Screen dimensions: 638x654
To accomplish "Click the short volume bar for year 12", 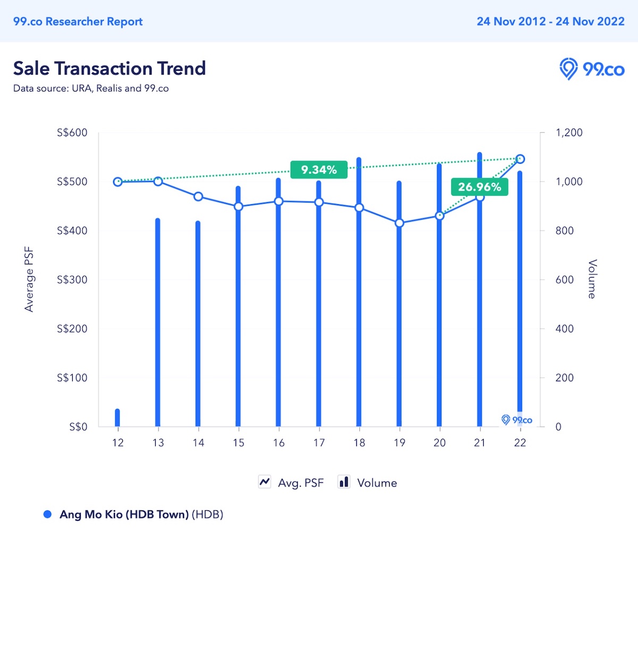I will click(x=117, y=418).
